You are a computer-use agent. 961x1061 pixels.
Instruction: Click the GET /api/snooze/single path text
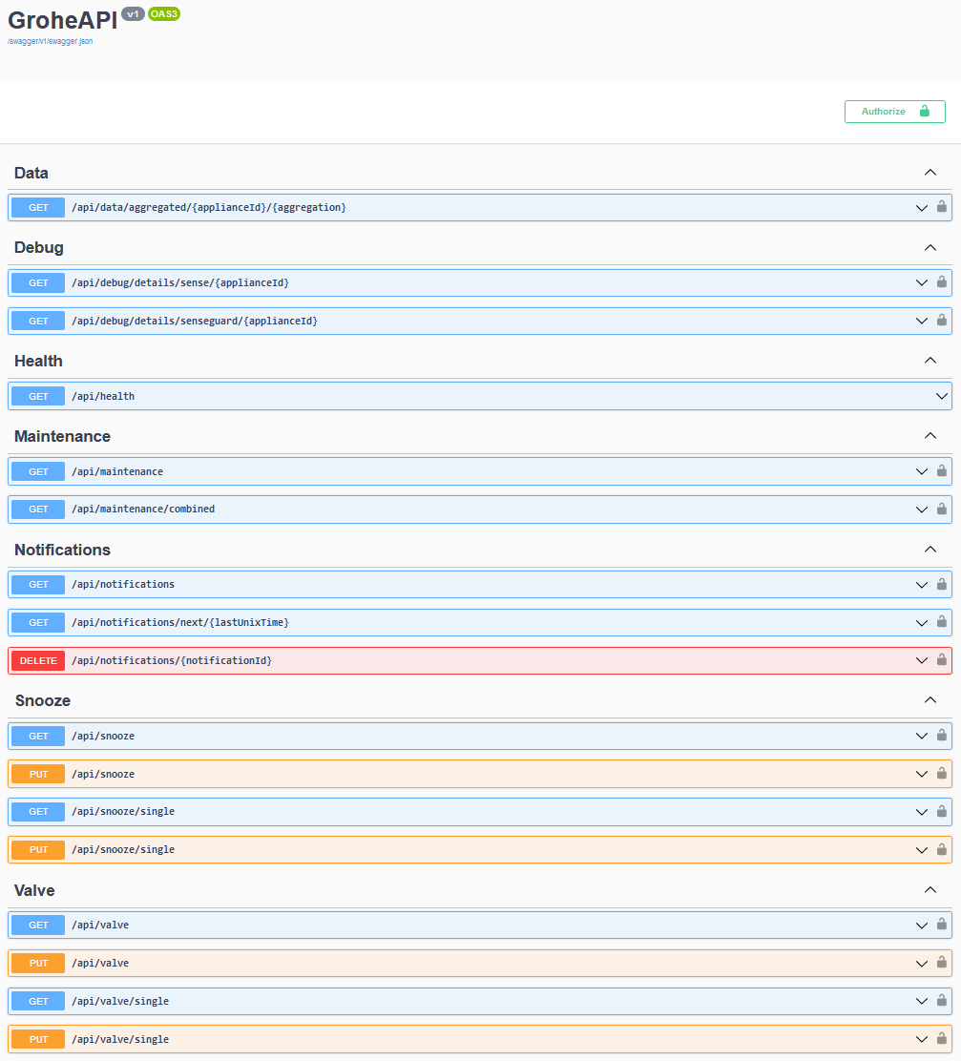(123, 811)
